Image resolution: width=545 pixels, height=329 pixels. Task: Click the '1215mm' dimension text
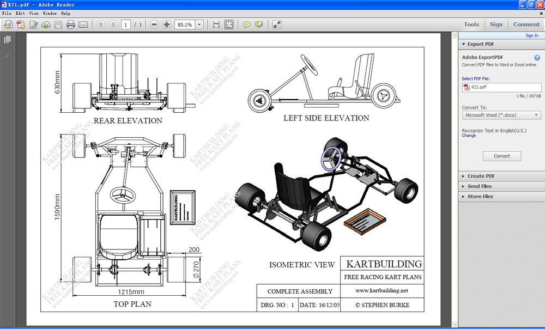(131, 292)
